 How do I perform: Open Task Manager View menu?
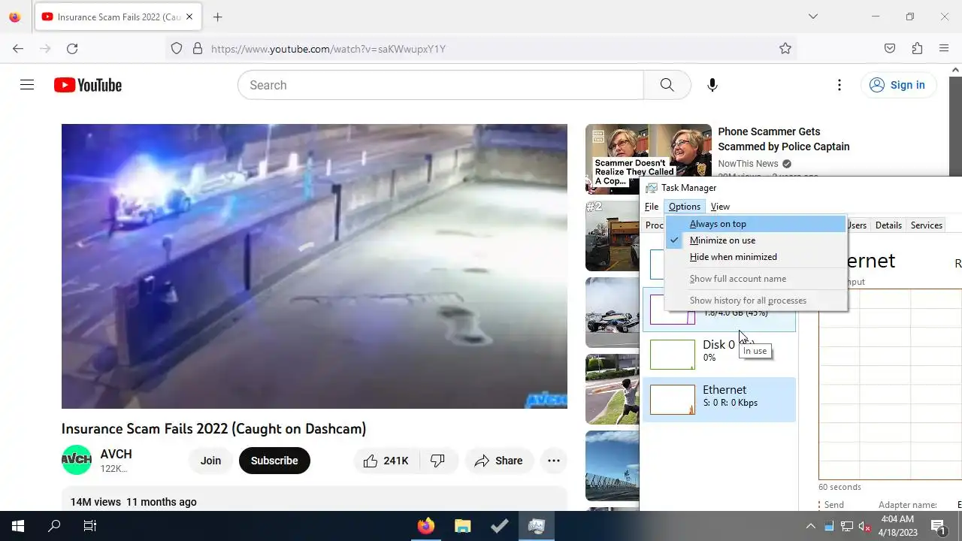point(720,207)
